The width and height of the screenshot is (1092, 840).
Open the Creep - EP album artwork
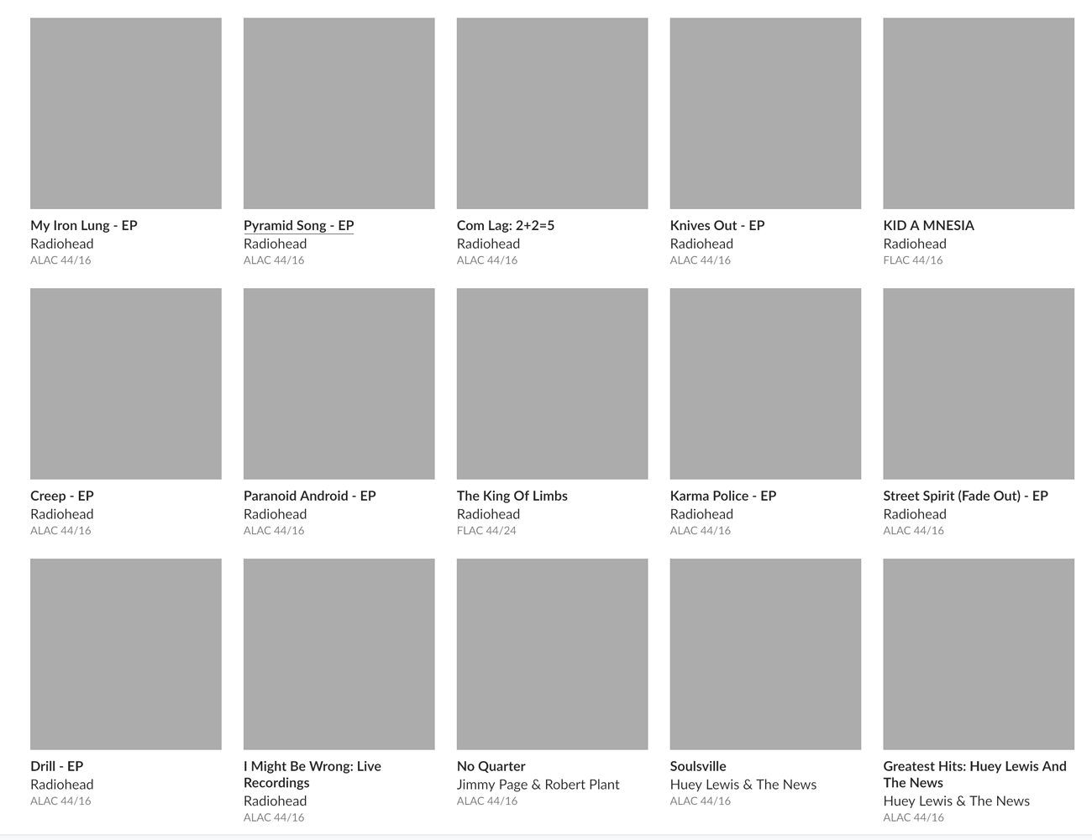point(126,384)
